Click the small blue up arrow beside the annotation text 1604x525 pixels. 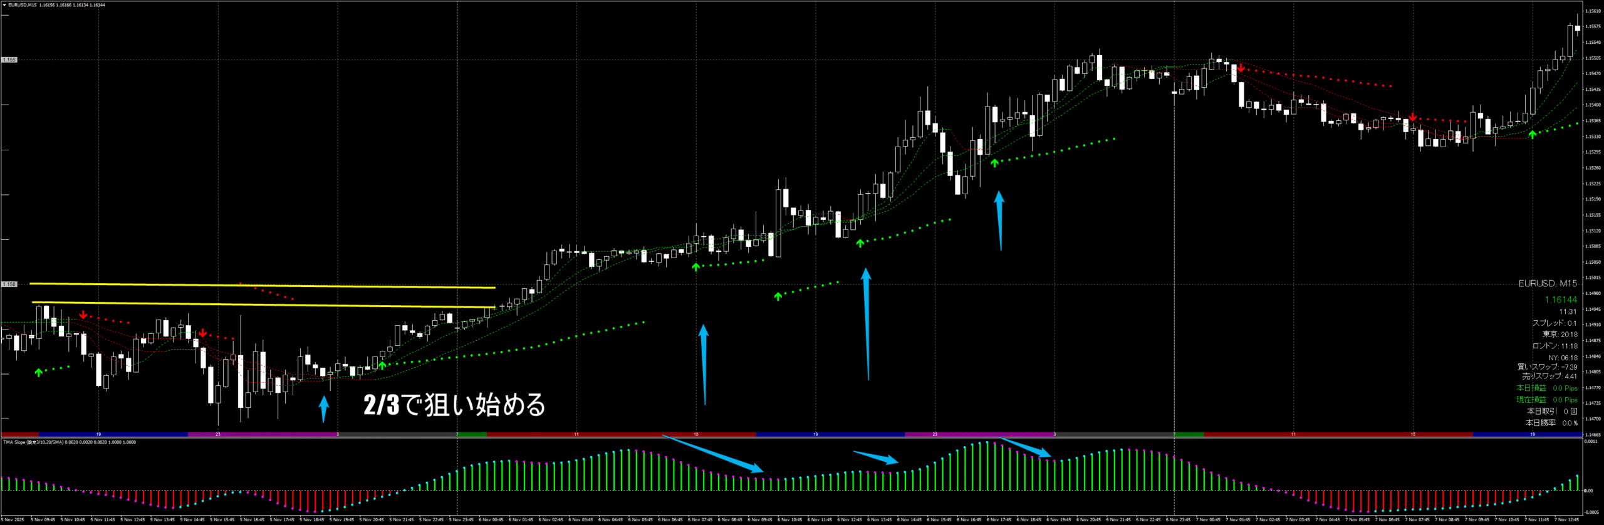(324, 408)
